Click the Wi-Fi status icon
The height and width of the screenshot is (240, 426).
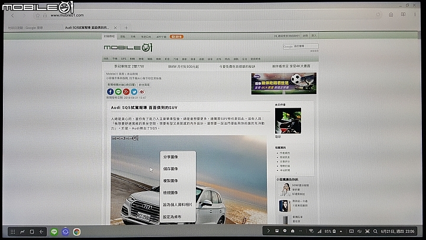click(311, 231)
